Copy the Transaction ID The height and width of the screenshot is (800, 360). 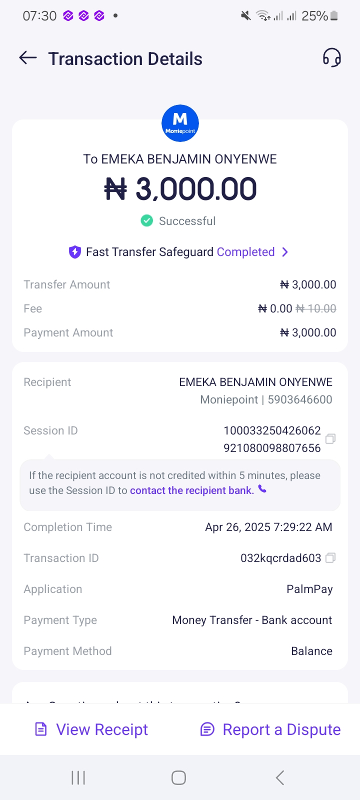point(330,557)
